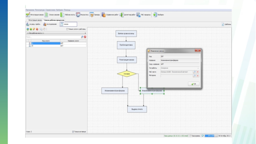Click Условие diamond in flowchart

pos(127,74)
